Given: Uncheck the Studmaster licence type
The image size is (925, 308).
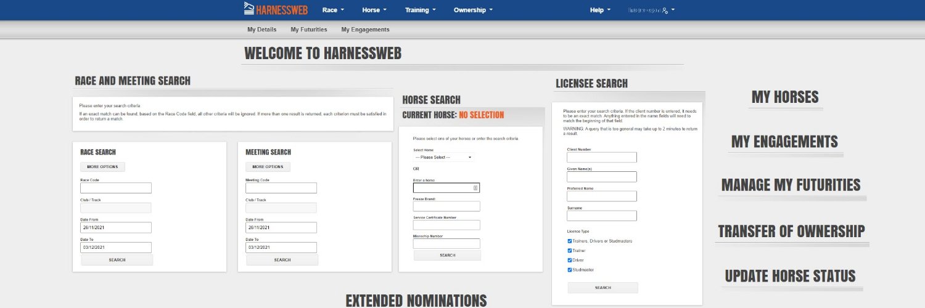Looking at the screenshot, I should 570,270.
